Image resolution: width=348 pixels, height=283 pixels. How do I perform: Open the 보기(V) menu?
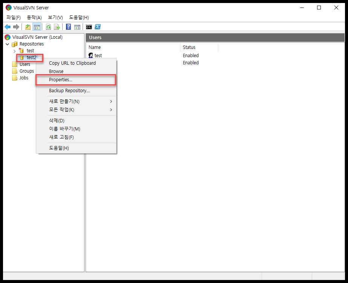[x=55, y=17]
